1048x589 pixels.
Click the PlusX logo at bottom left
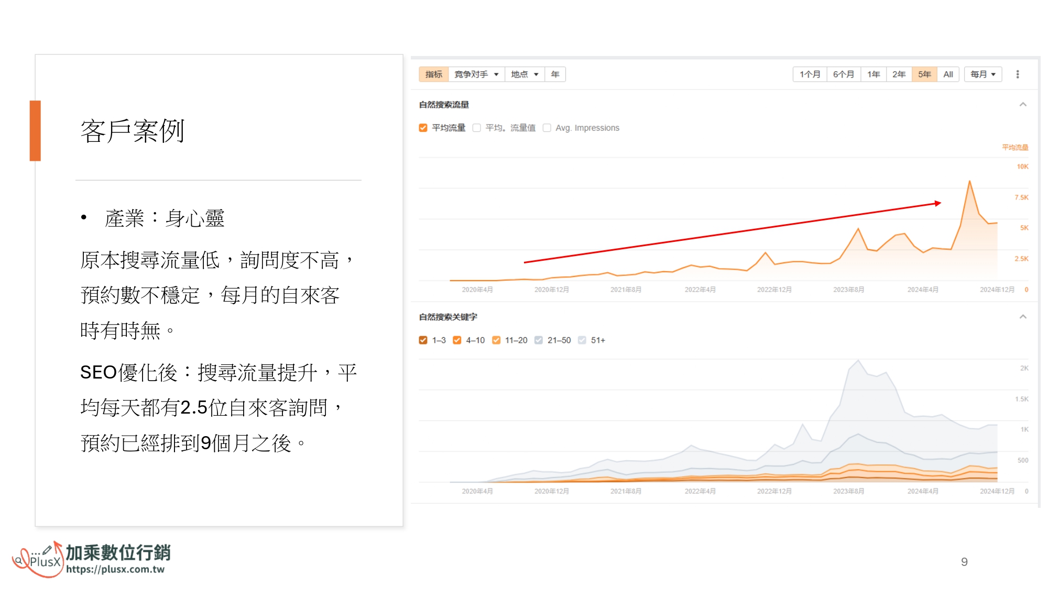(x=38, y=560)
